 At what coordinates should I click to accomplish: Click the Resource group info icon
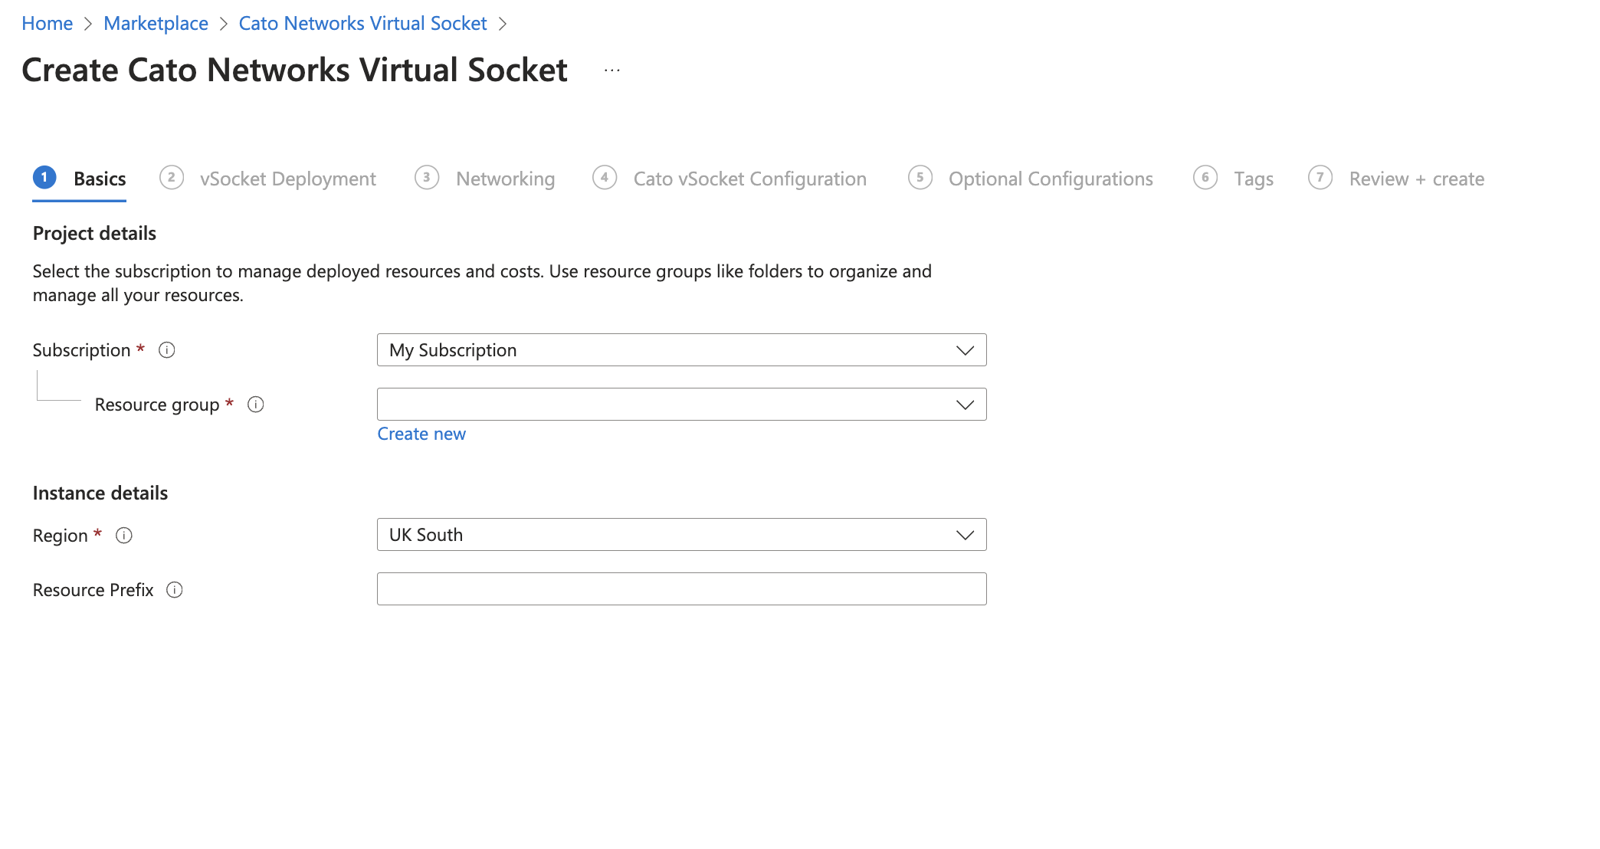(256, 405)
